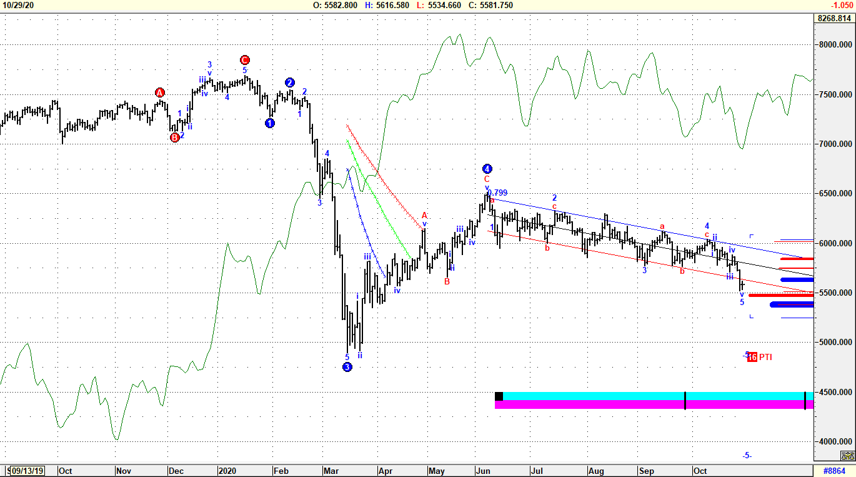Click the 09/13/19 start date box
This screenshot has width=856, height=477.
(26, 471)
